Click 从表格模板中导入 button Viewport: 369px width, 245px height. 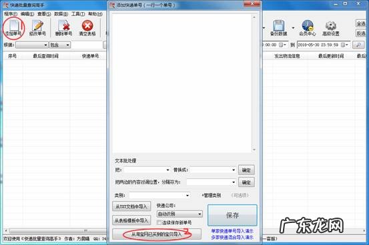[131, 220]
